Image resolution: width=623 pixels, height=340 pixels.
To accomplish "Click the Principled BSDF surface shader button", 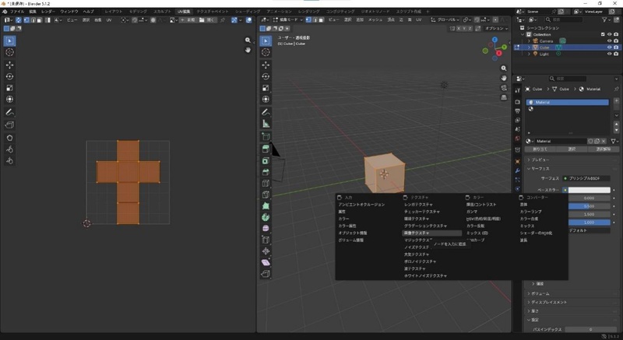I will pyautogui.click(x=586, y=178).
